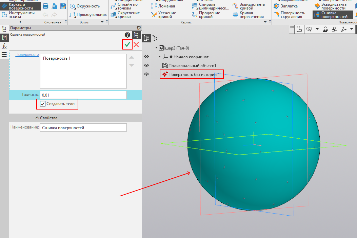The image size is (357, 238).
Task: Select the Прямоугольник sketch tool
Action: [88, 15]
